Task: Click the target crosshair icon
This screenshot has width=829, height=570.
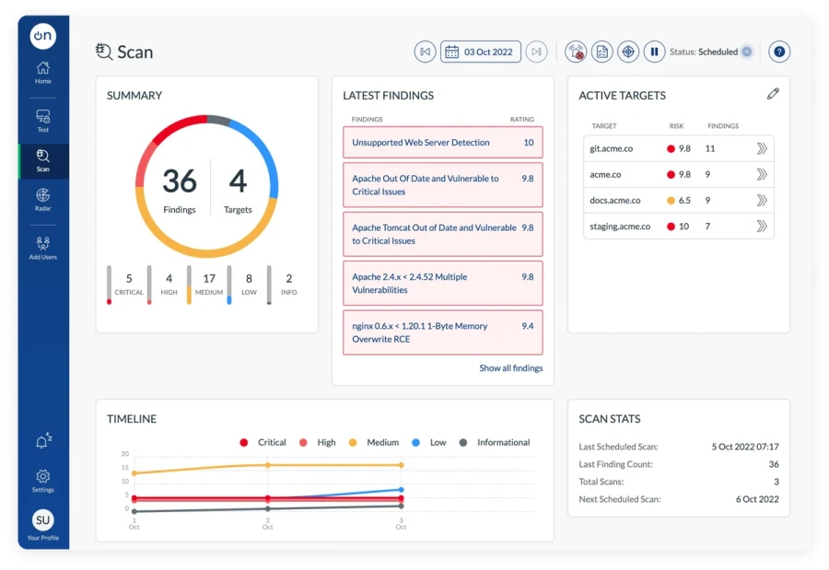Action: pos(628,52)
